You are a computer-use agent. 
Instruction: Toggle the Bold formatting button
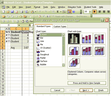click(94, 12)
